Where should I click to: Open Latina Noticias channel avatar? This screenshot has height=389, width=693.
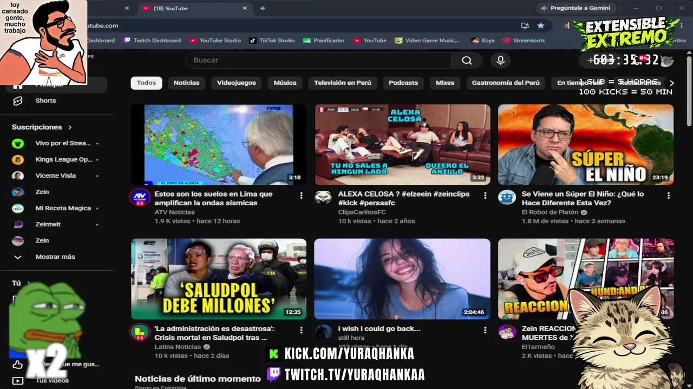coord(140,332)
